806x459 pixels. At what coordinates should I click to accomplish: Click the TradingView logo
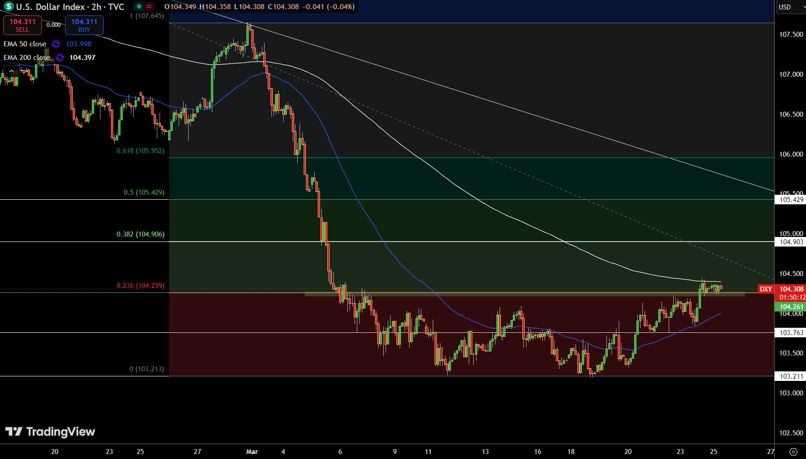tap(50, 431)
